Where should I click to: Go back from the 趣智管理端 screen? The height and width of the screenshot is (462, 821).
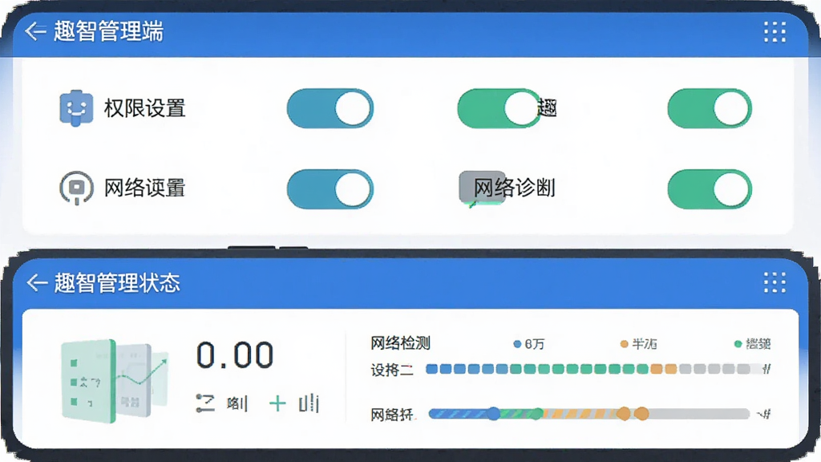[x=35, y=31]
